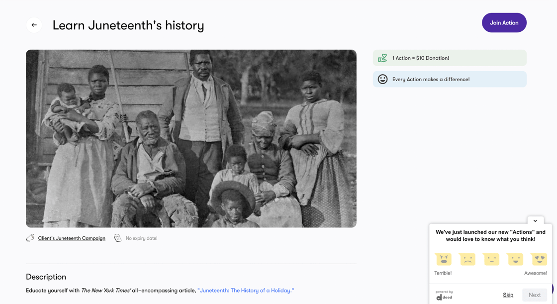
Task: Click the smiley face icon beside Every Action
Action: (x=382, y=79)
